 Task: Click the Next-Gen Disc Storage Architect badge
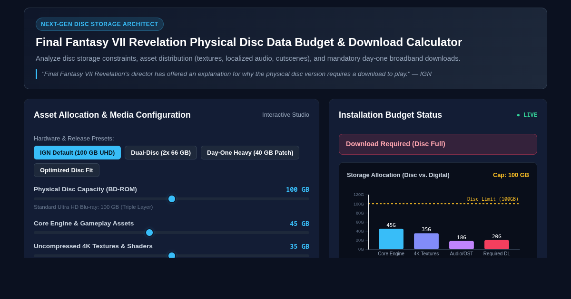tap(99, 24)
